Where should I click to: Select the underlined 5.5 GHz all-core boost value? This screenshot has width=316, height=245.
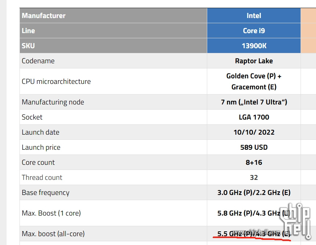[x=254, y=234]
